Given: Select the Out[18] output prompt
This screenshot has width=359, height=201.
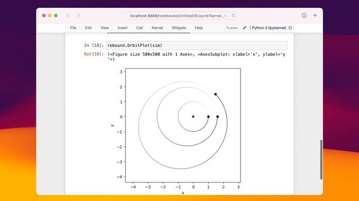Looking at the screenshot, I should pyautogui.click(x=94, y=54).
